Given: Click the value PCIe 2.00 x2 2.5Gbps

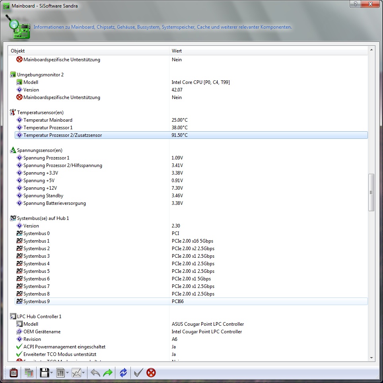Looking at the screenshot, I should coord(193,249).
